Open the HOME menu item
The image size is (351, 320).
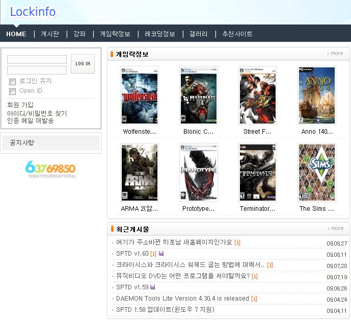[16, 34]
